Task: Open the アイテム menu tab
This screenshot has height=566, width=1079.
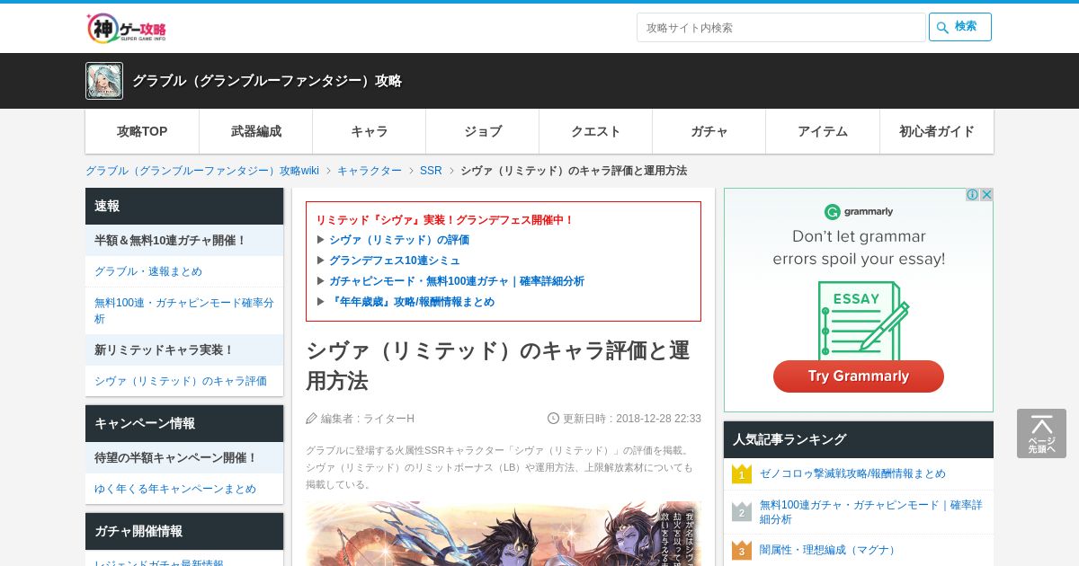Action: coord(822,131)
